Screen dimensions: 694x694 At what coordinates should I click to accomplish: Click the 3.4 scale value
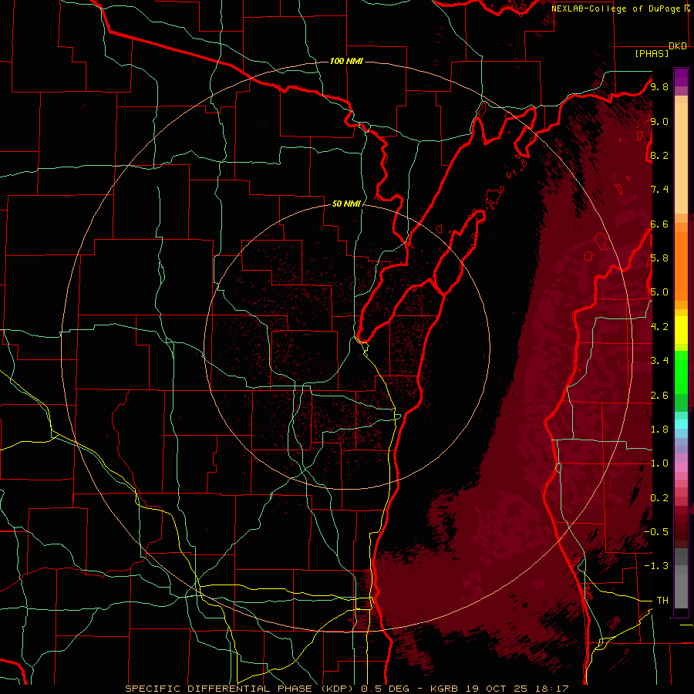pos(659,361)
